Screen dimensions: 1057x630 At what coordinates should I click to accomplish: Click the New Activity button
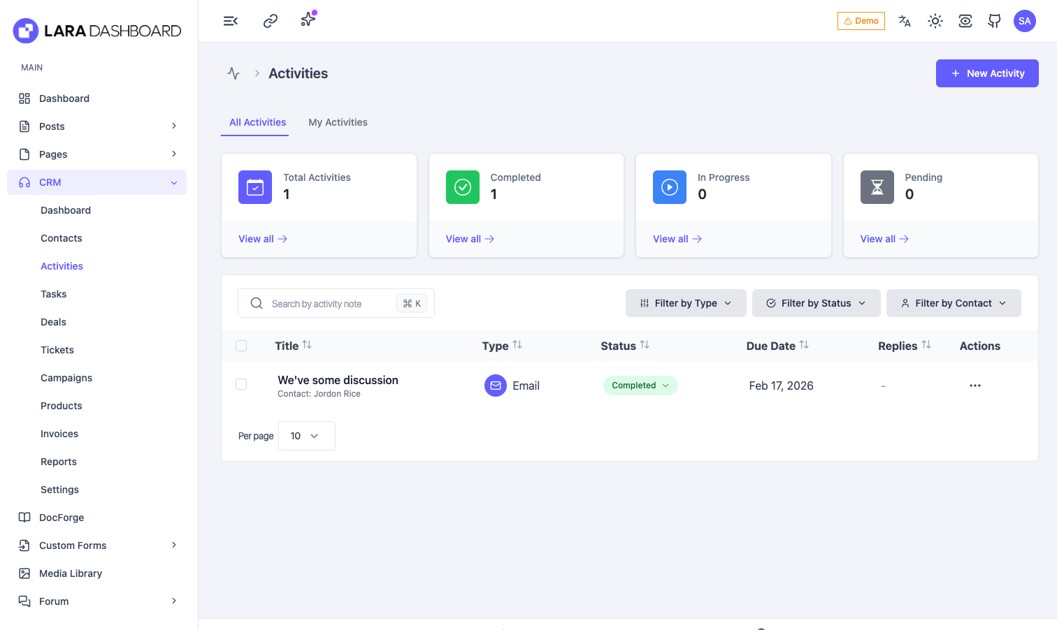tap(986, 73)
